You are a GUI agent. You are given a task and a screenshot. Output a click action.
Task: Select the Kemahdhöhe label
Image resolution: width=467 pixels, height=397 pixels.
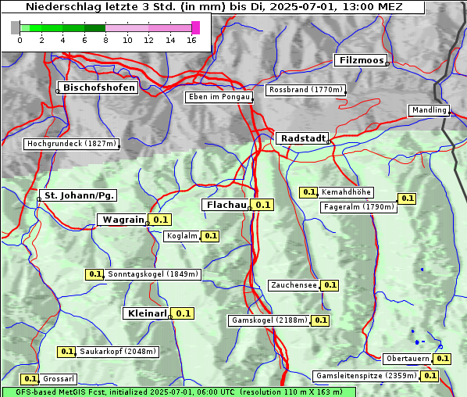346,192
